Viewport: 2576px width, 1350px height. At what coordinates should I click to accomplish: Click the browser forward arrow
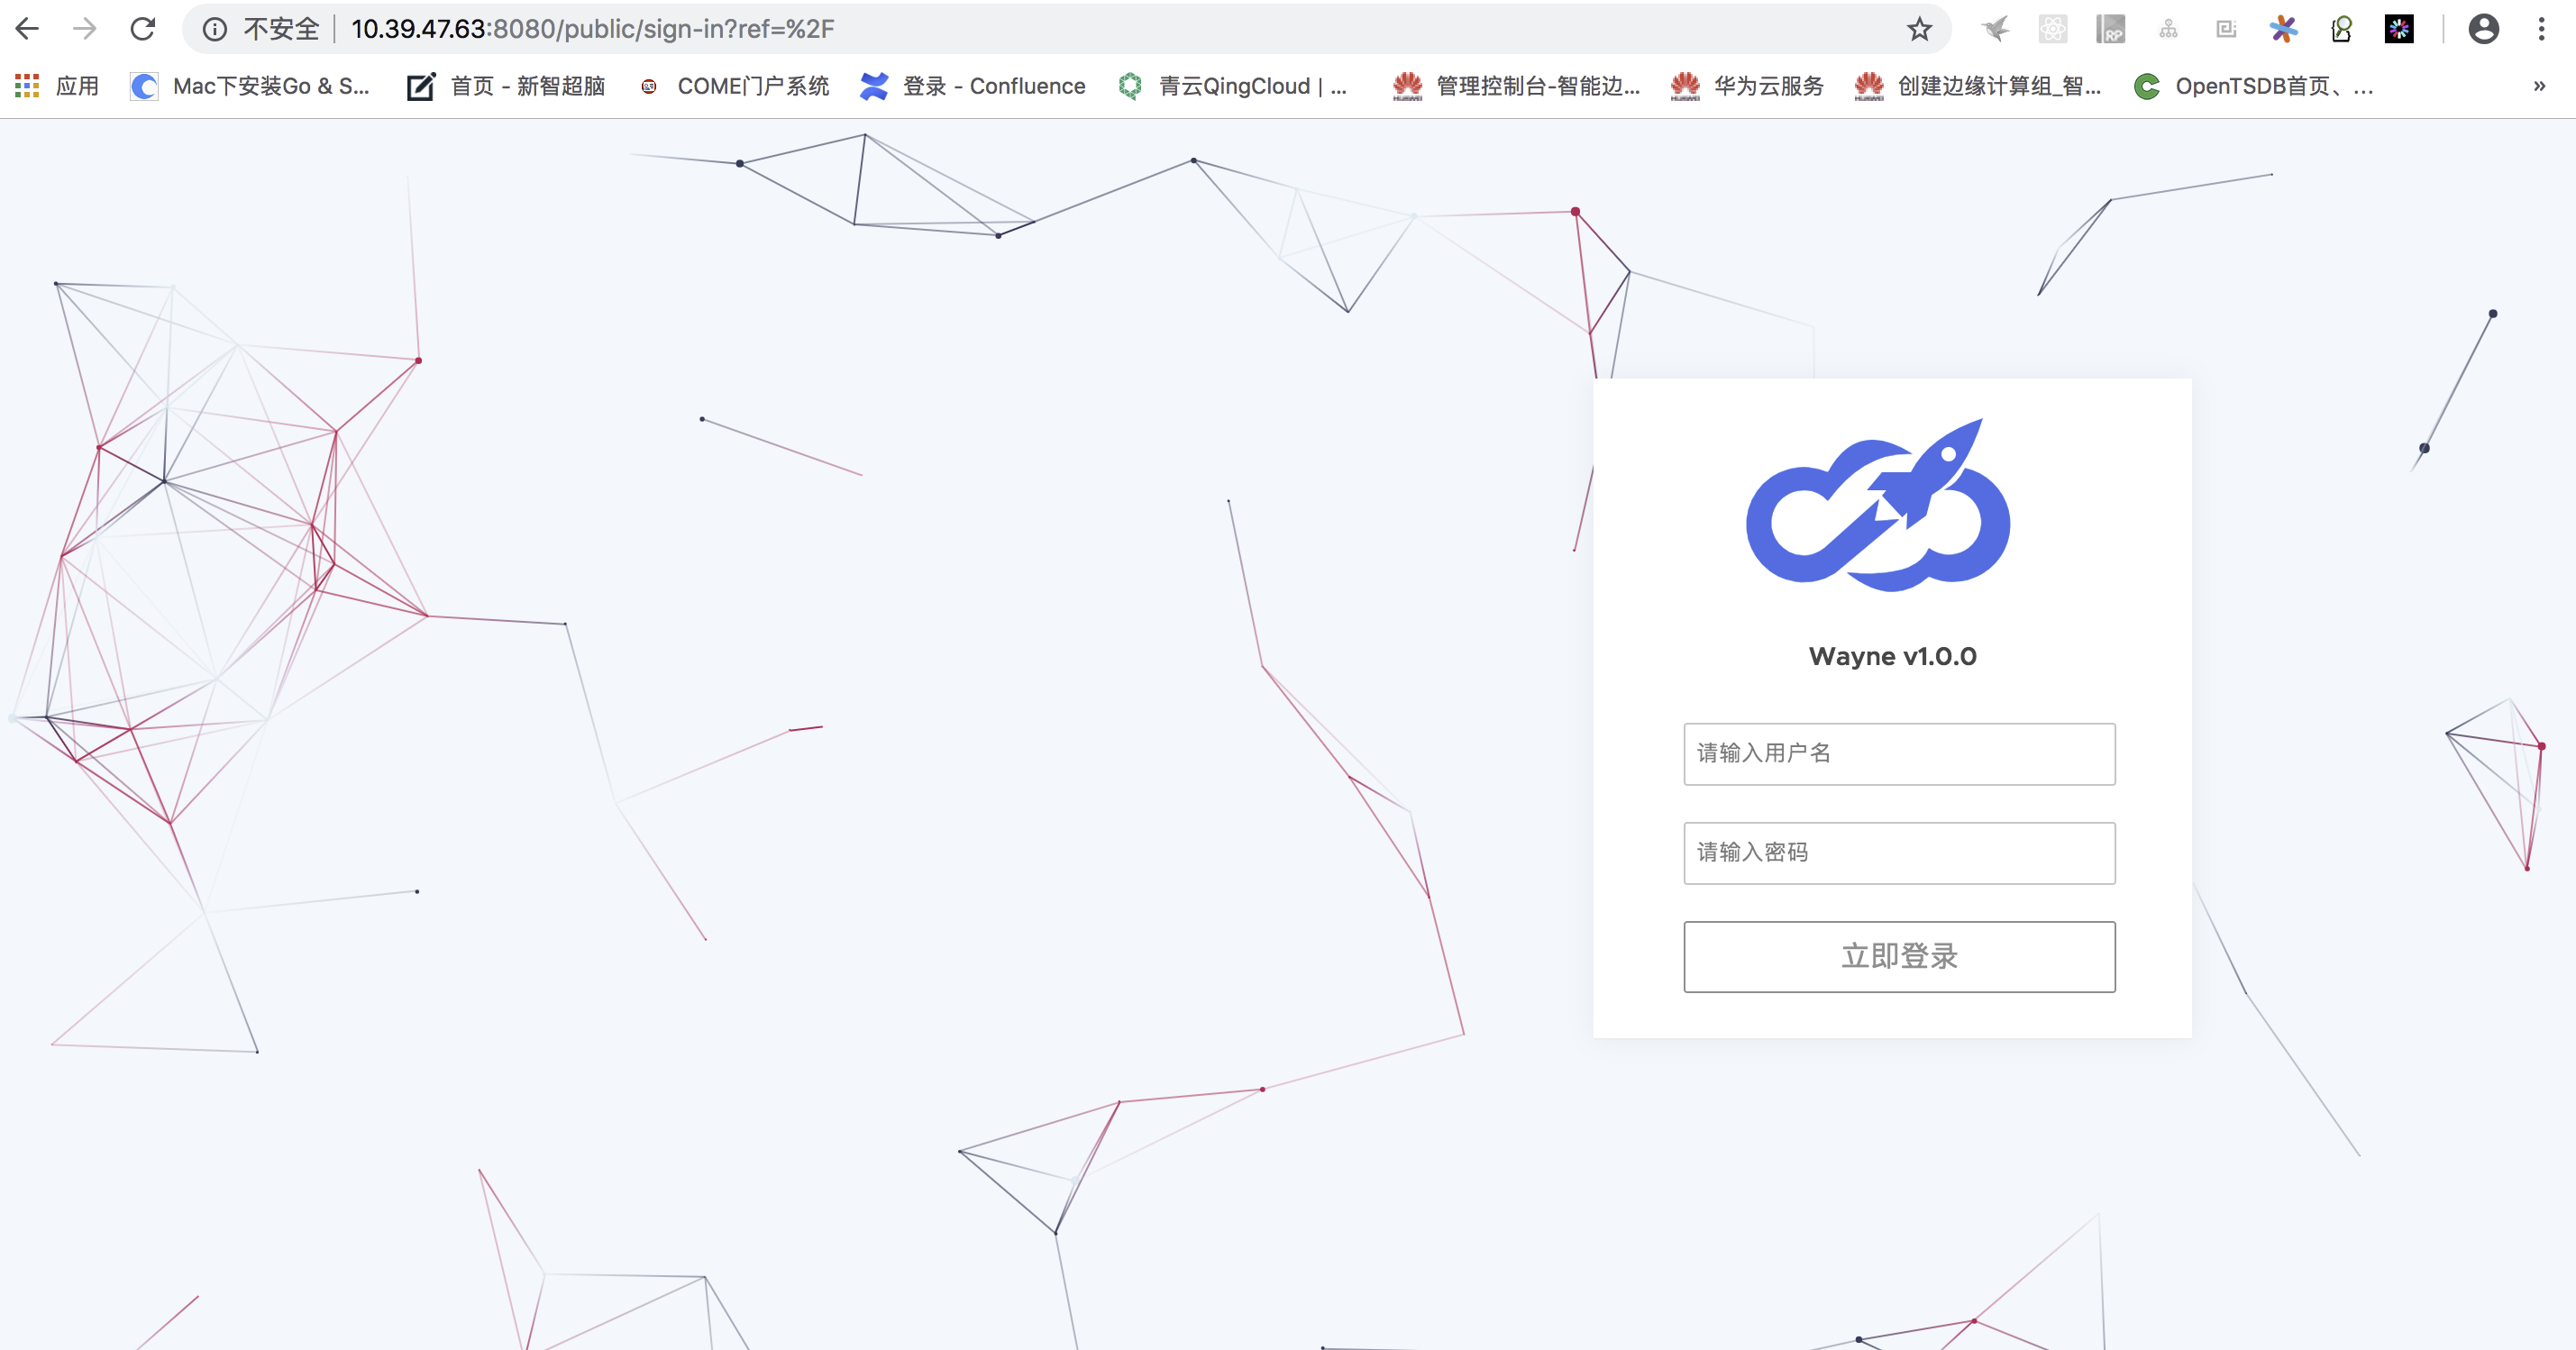(x=85, y=29)
